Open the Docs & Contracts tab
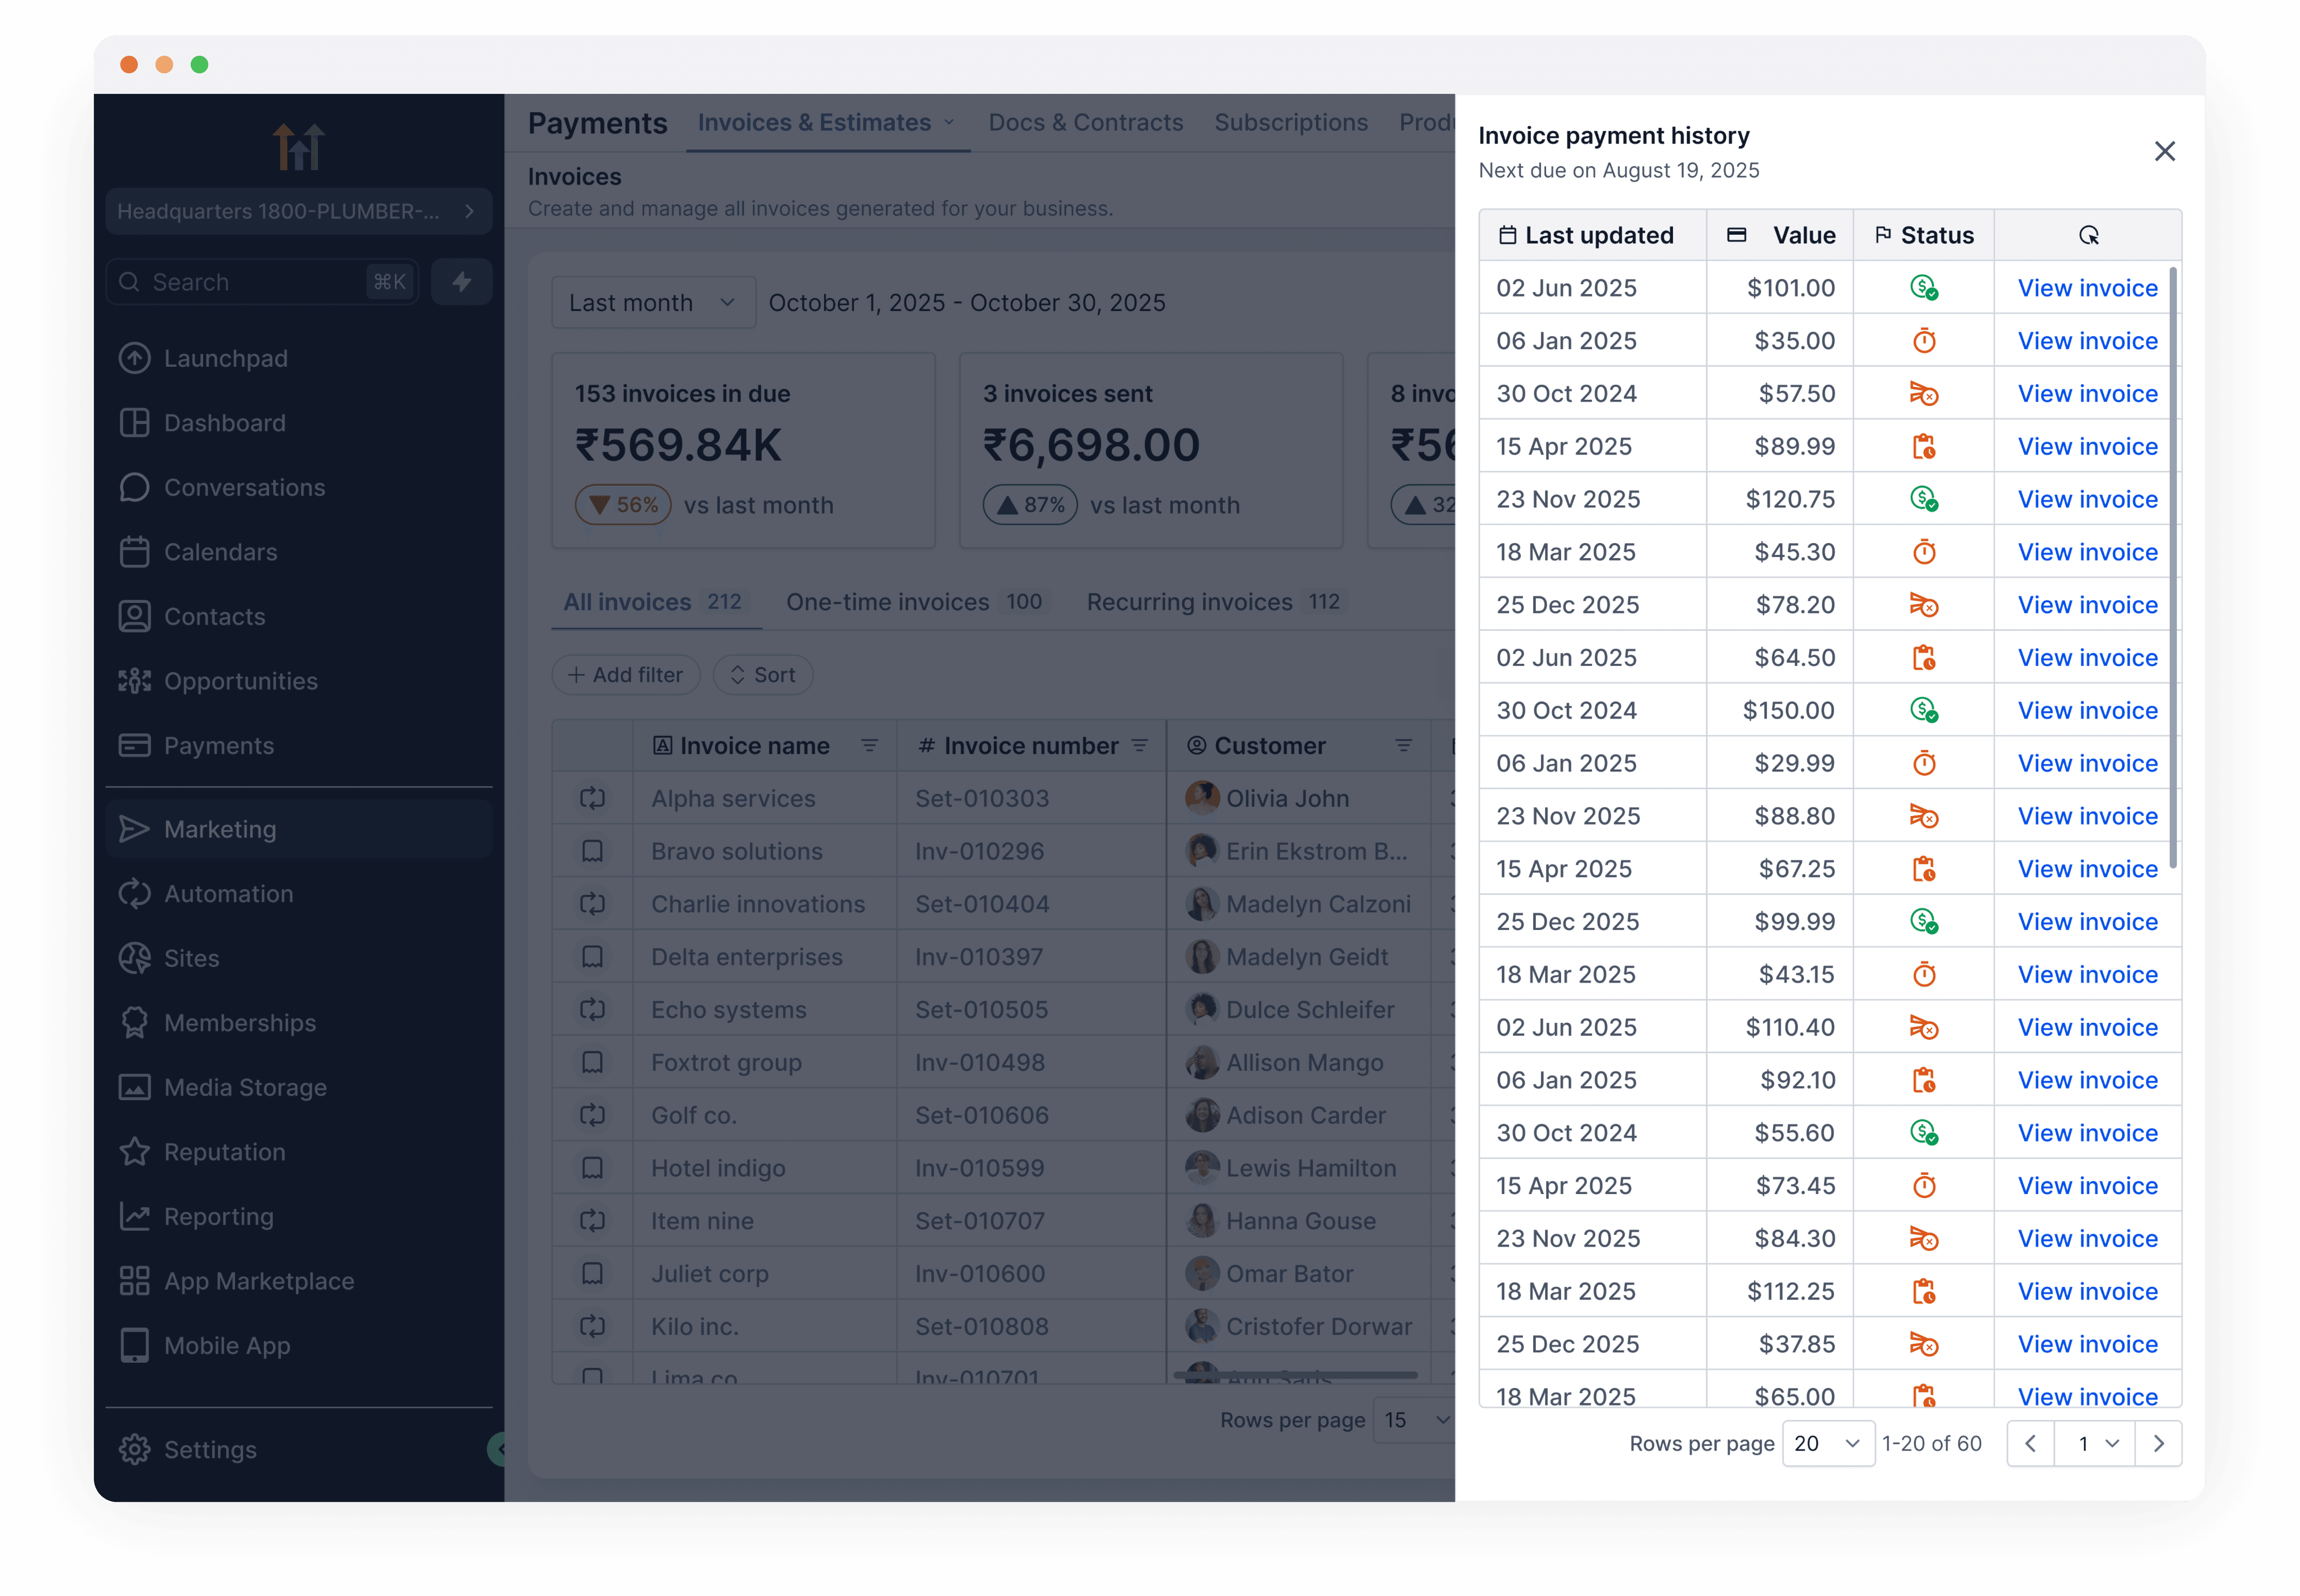This screenshot has width=2300, height=1596. [x=1085, y=122]
